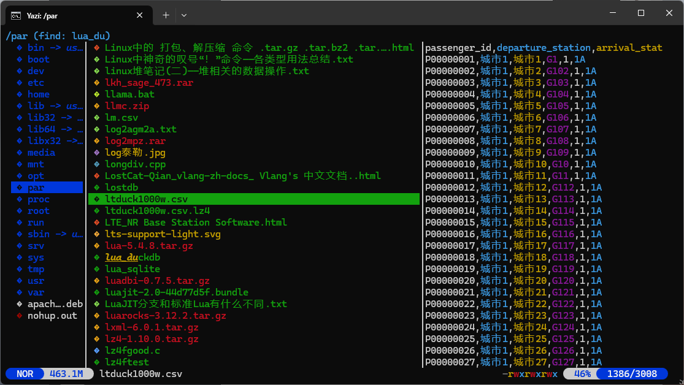684x385 pixels.
Task: Click the C++ file icon beside longdiv.cpp
Action: pyautogui.click(x=97, y=164)
